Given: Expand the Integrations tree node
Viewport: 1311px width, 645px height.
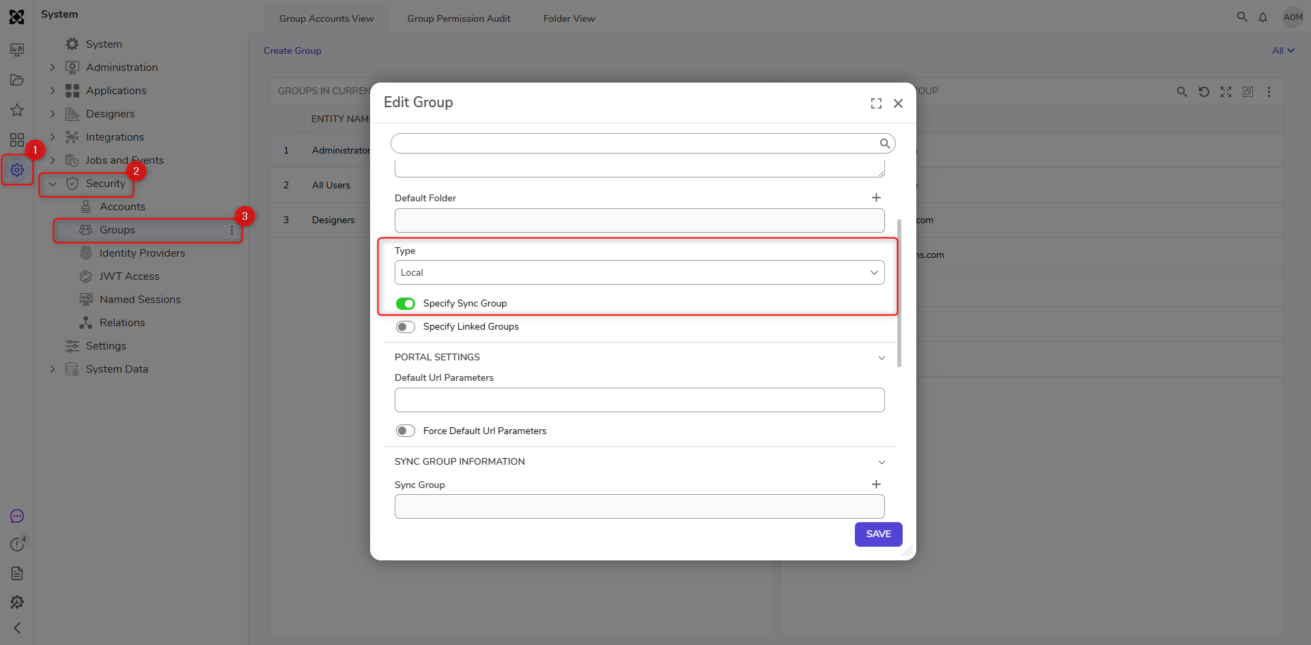Looking at the screenshot, I should [x=53, y=137].
